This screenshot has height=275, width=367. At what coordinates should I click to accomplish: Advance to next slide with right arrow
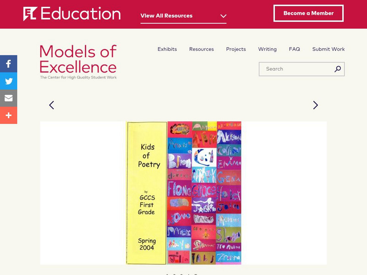pyautogui.click(x=315, y=105)
